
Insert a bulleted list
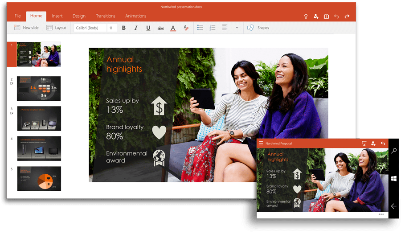click(x=200, y=28)
